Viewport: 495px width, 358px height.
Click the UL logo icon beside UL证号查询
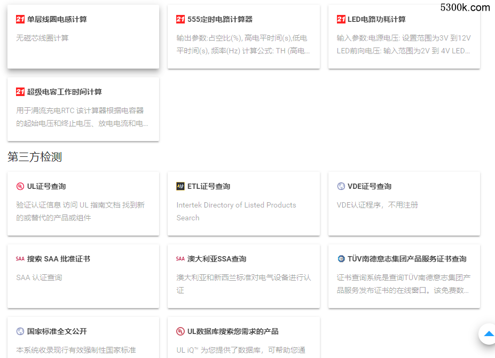(x=20, y=186)
